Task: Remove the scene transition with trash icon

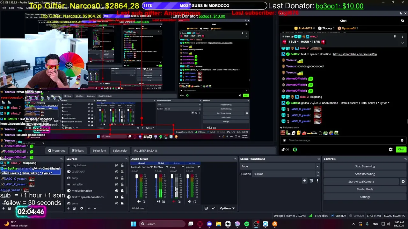Action: pos(311,181)
